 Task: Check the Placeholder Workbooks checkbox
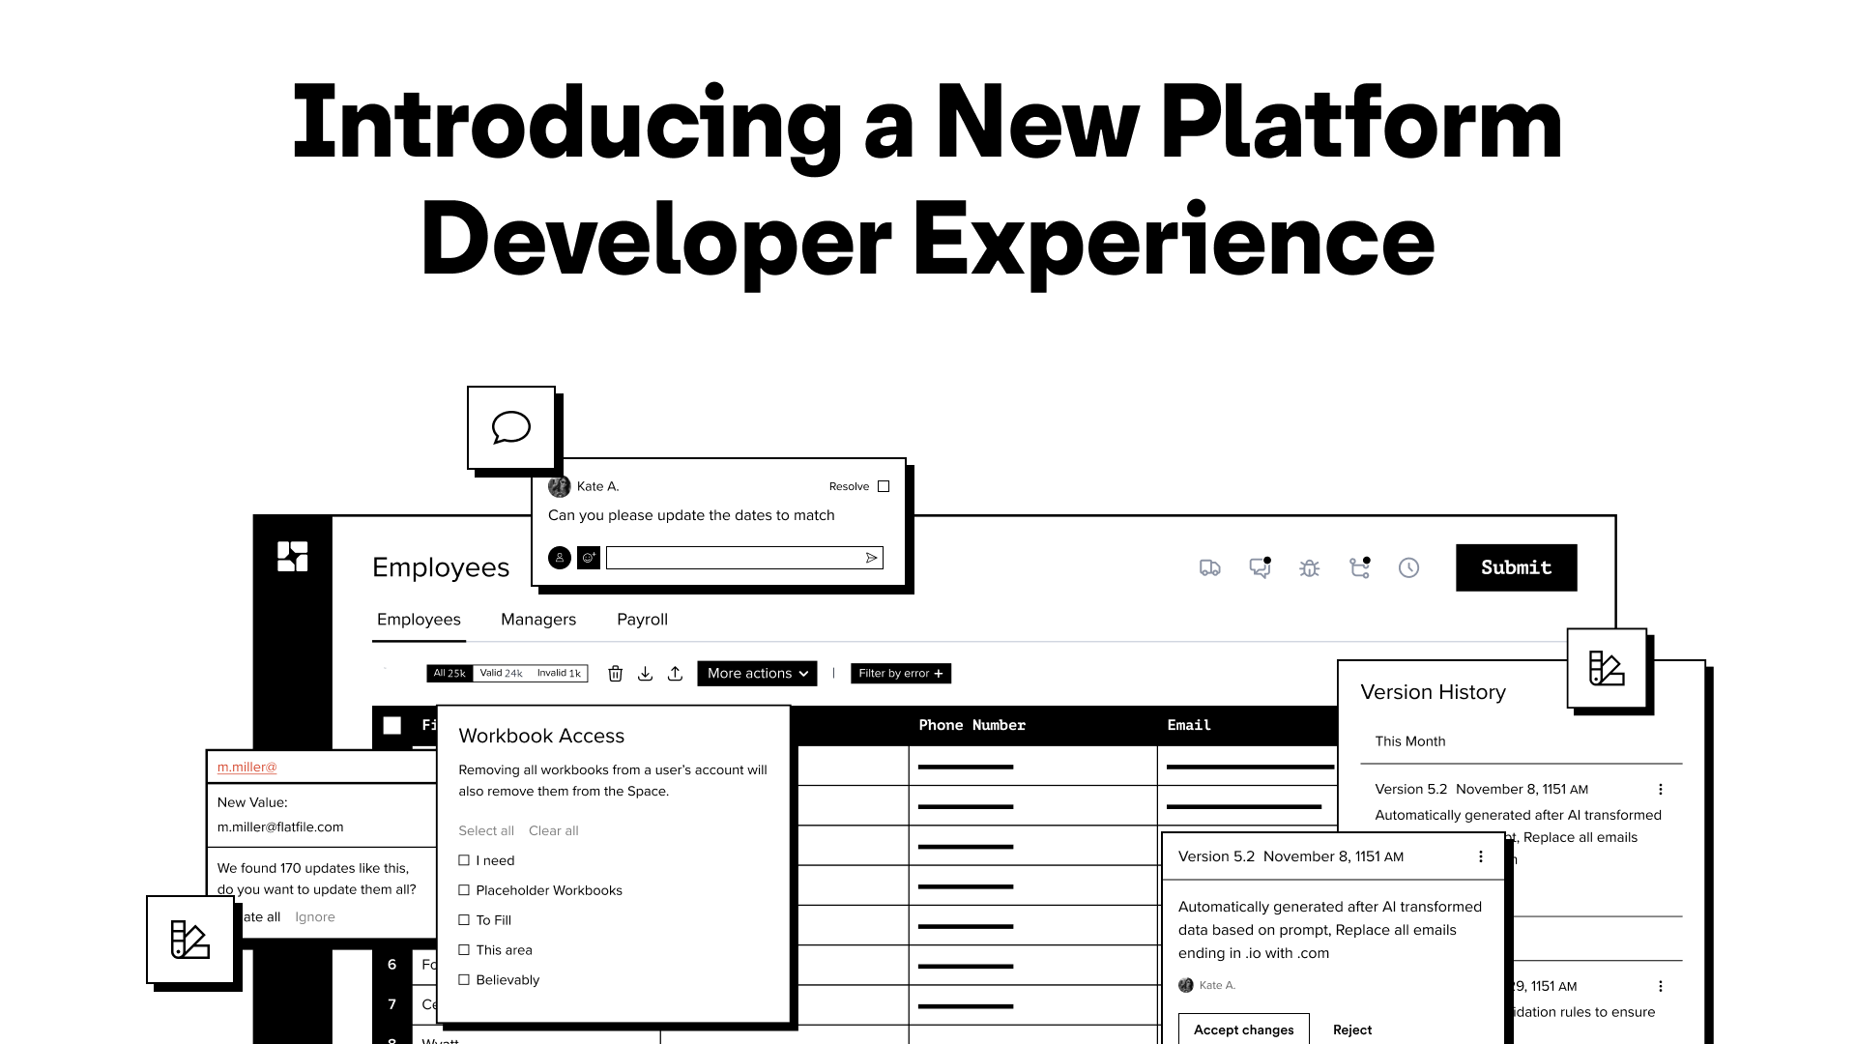(464, 890)
